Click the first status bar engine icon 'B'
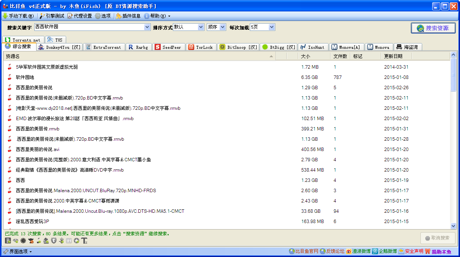Image resolution: width=460 pixels, height=257 pixels. click(x=8, y=241)
